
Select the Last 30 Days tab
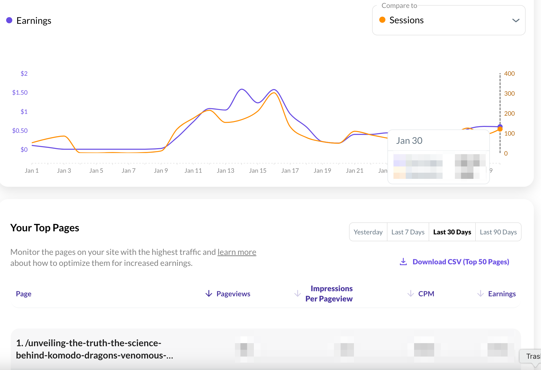pyautogui.click(x=452, y=232)
